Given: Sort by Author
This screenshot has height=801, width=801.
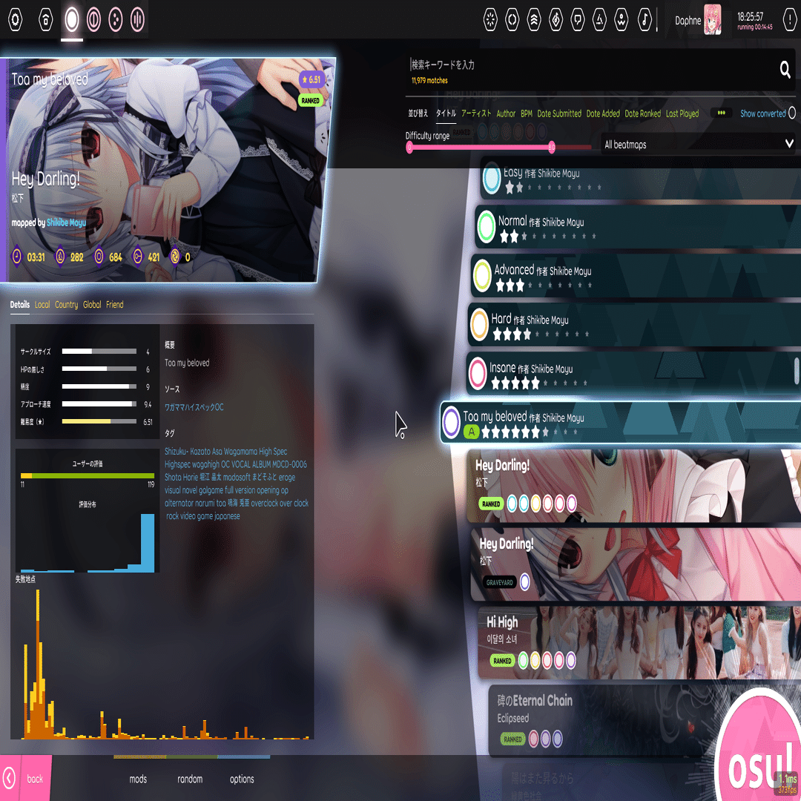Looking at the screenshot, I should (506, 113).
